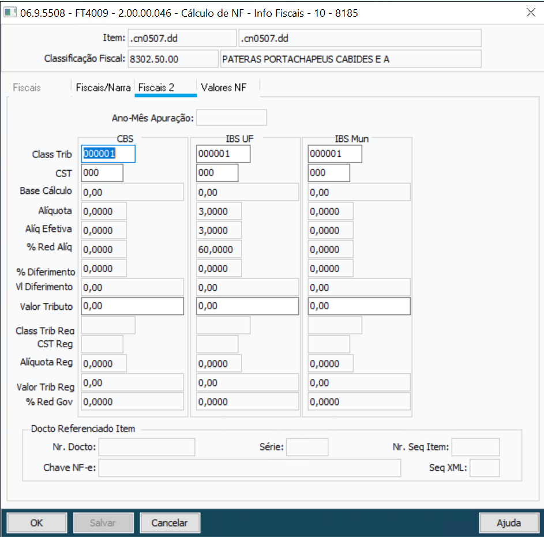The width and height of the screenshot is (544, 537).
Task: Click the IBS Mun % Diferimento field
Action: [x=331, y=268]
